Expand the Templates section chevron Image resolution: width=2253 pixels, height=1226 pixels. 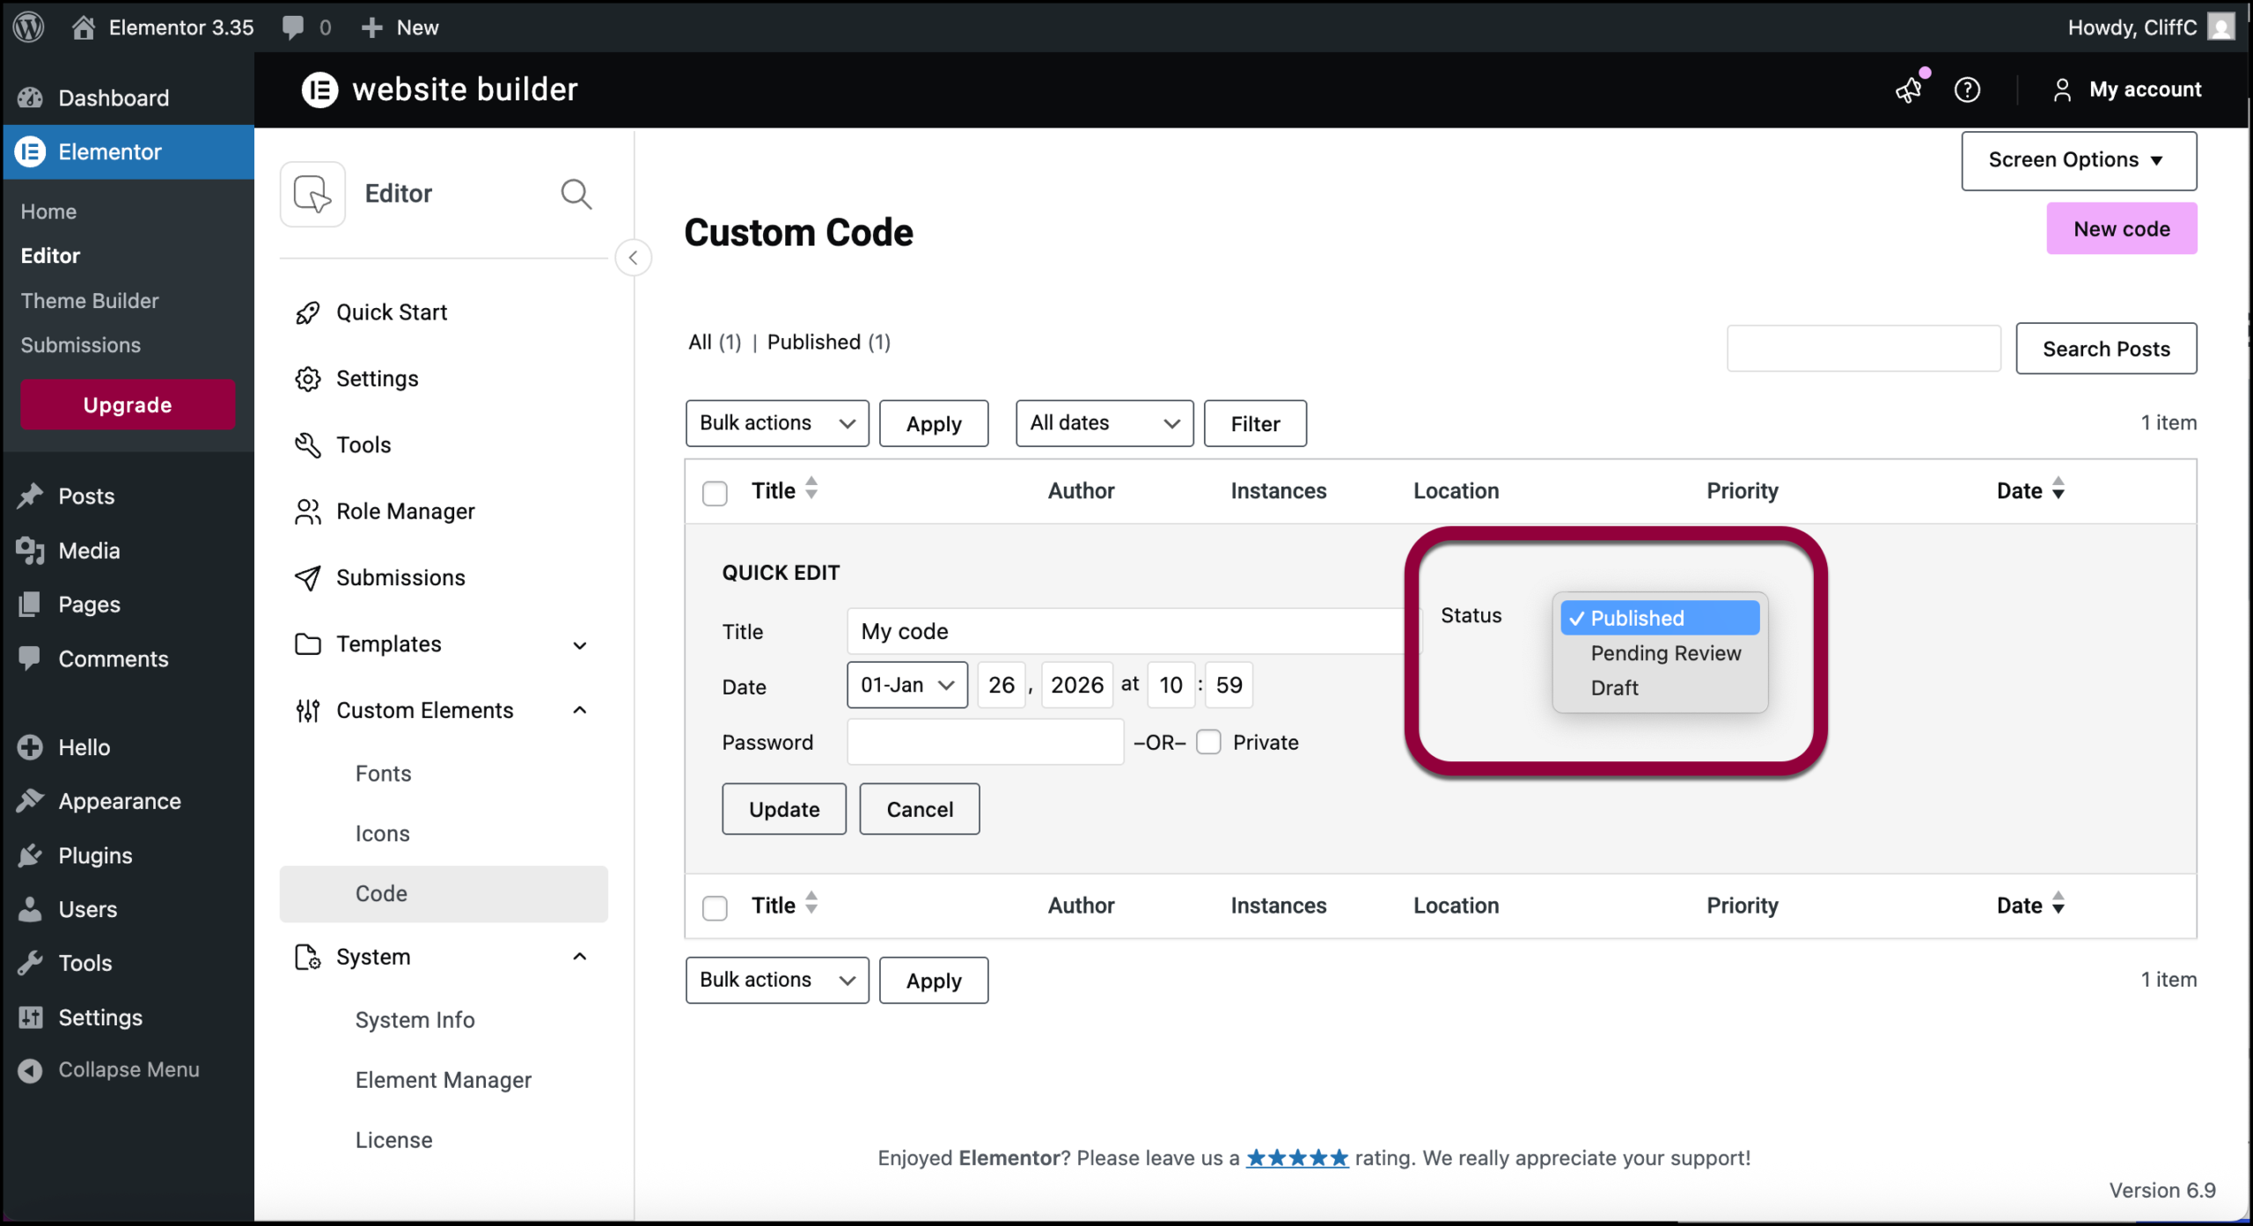(x=579, y=645)
